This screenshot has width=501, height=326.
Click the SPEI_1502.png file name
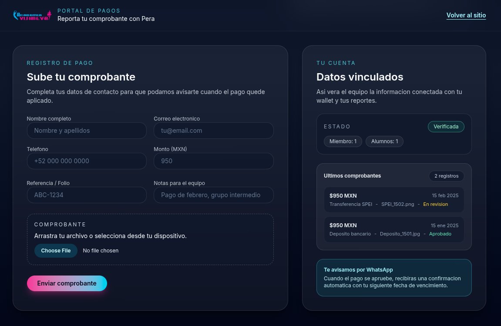pos(397,204)
